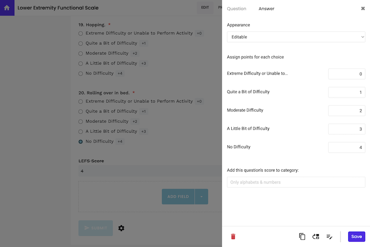Screen dimensions: 370x247
Task: Open the Appearance 'Editable' dropdown
Action: coord(296,37)
